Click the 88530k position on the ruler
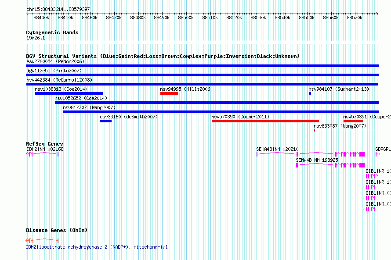The width and height of the screenshot is (391, 260). pyautogui.click(x=258, y=18)
